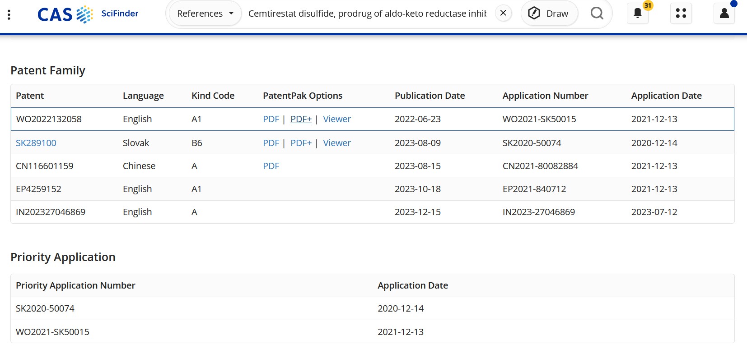Viewport: 747px width, 349px height.
Task: Launch Viewer for WO2022132058
Action: (x=337, y=119)
